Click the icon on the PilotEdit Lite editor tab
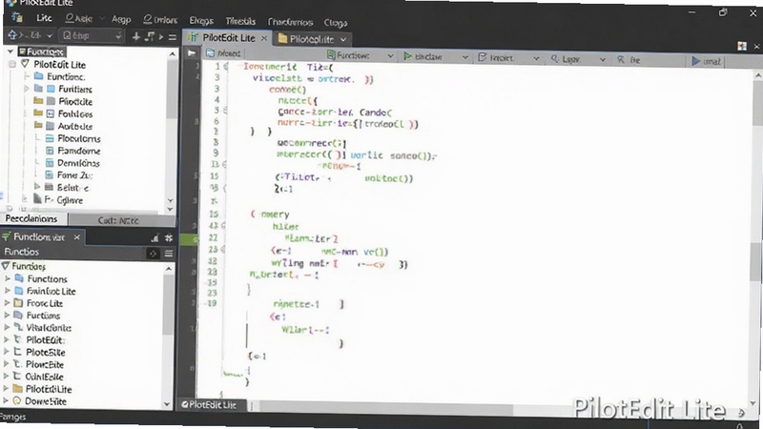This screenshot has height=429, width=763. coord(194,37)
